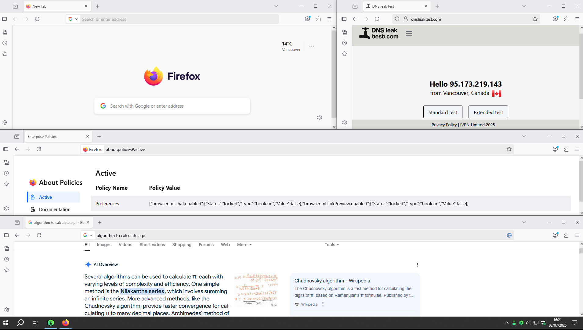Image resolution: width=583 pixels, height=330 pixels.
Task: Personalize new tab gear icon
Action: point(320,117)
